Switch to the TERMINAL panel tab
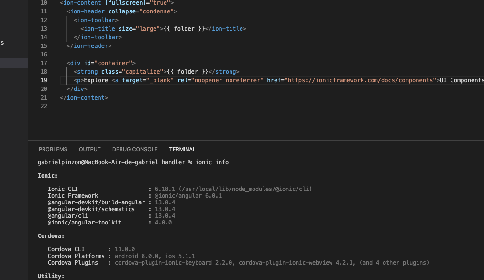The image size is (484, 280). pos(182,149)
